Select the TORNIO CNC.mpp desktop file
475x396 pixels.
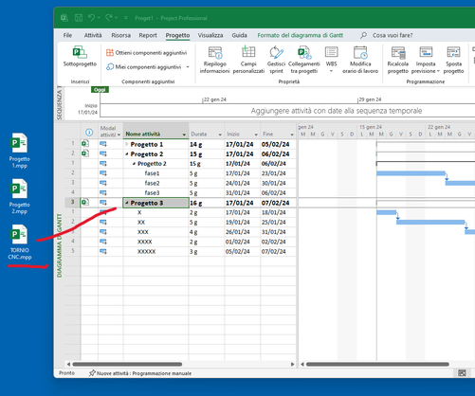pyautogui.click(x=20, y=243)
